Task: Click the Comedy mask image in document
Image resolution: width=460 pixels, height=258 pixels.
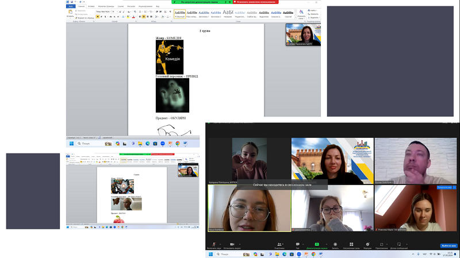Action: [169, 57]
